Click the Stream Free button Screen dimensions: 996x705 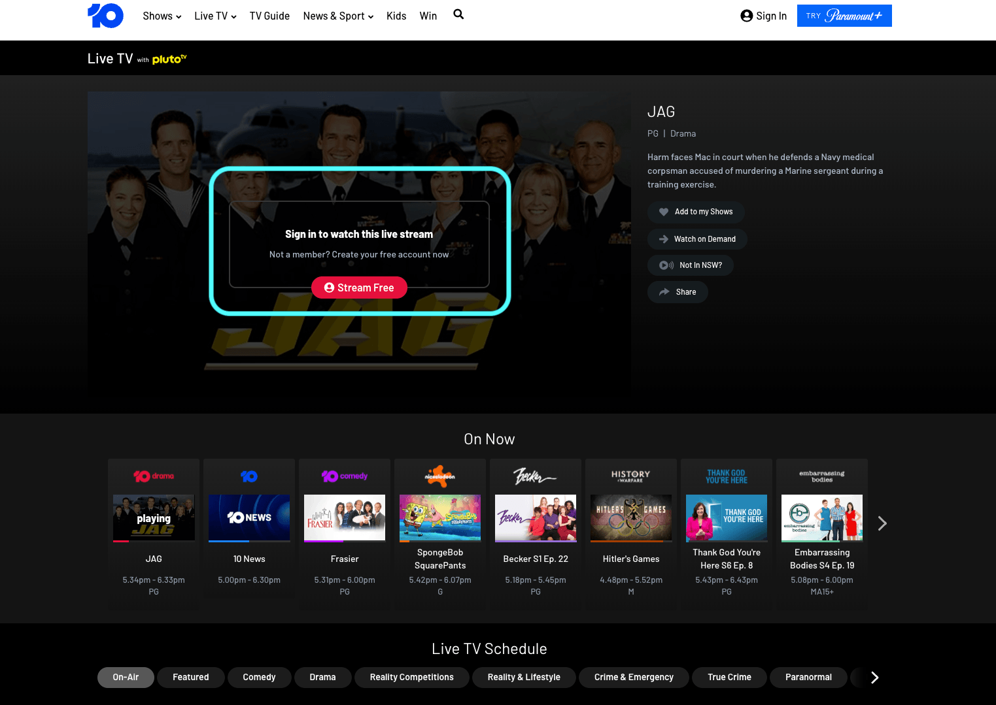[x=359, y=287]
